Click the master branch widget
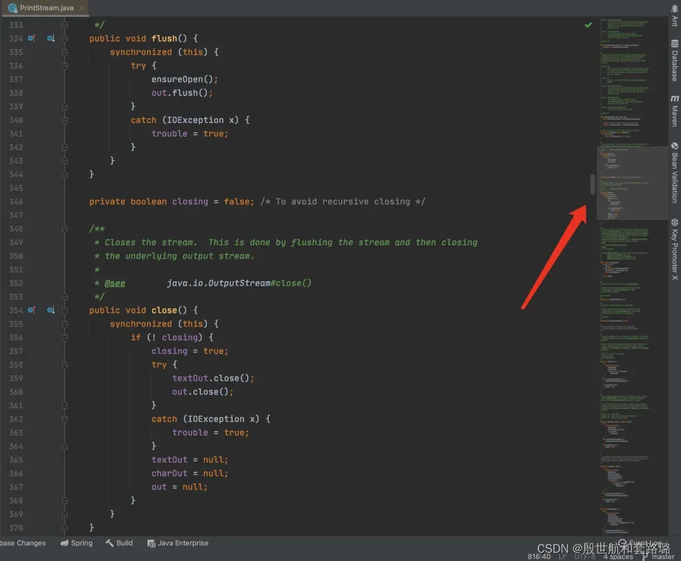The image size is (681, 561). (663, 556)
